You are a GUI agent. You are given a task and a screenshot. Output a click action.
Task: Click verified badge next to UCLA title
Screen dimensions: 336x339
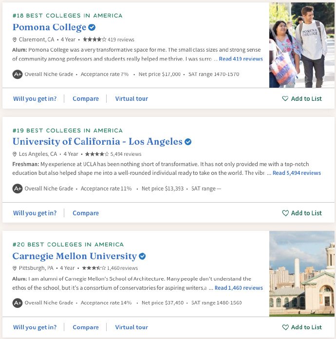click(x=188, y=142)
